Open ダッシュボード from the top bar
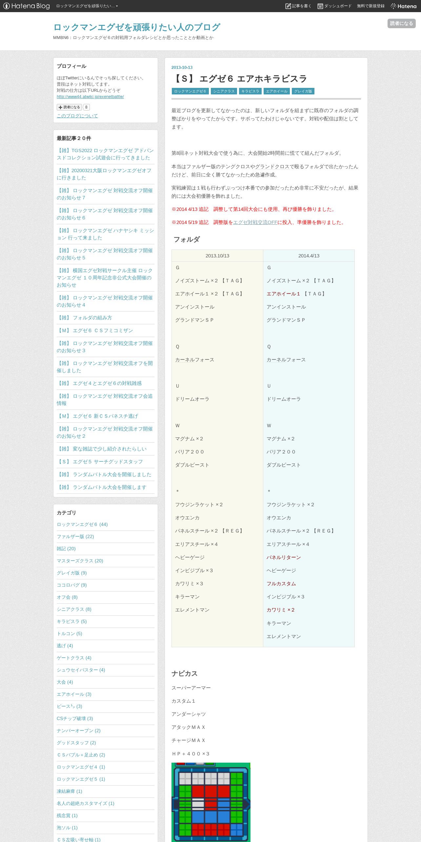Image resolution: width=421 pixels, height=842 pixels. 334,6
